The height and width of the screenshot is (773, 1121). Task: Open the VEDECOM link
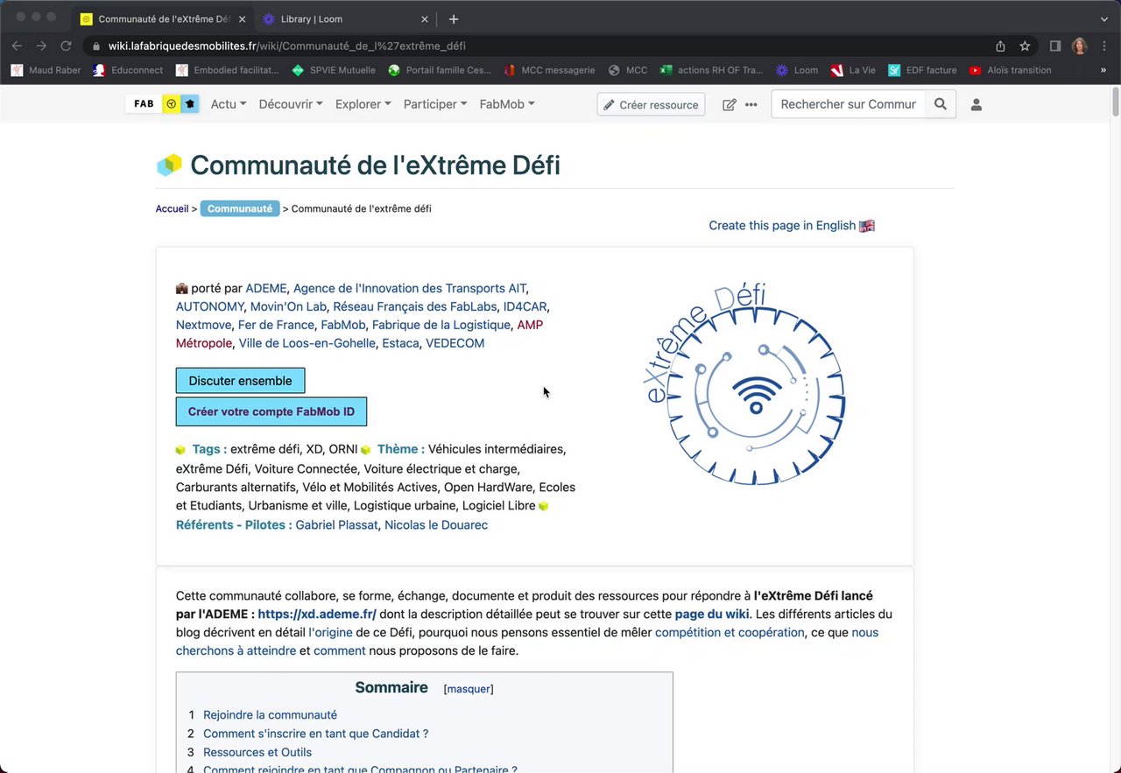tap(455, 343)
